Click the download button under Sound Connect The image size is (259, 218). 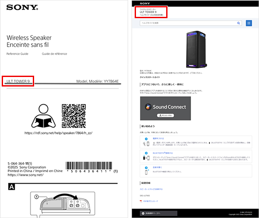coord(165,115)
